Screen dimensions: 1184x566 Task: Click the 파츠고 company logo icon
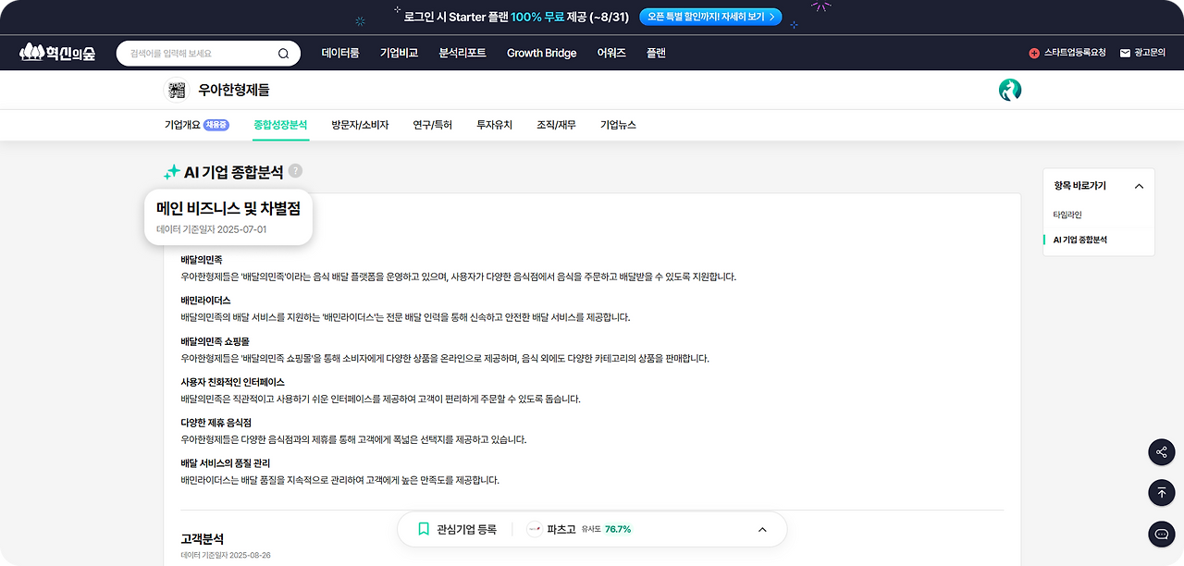[535, 529]
